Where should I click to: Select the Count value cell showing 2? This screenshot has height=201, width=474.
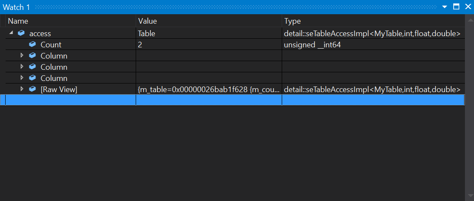click(208, 44)
